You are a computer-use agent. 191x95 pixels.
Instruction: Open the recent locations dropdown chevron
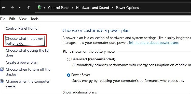[x=20, y=8]
